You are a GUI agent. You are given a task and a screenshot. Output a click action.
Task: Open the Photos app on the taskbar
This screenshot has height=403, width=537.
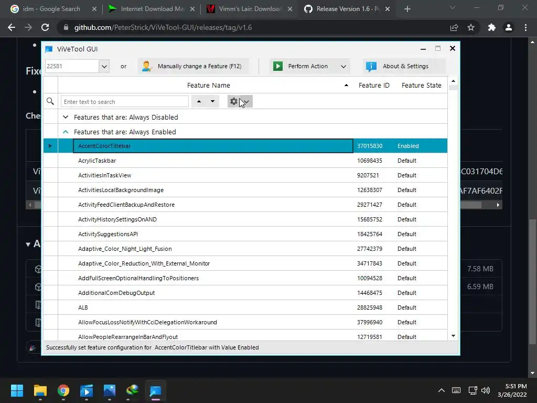coord(110,390)
